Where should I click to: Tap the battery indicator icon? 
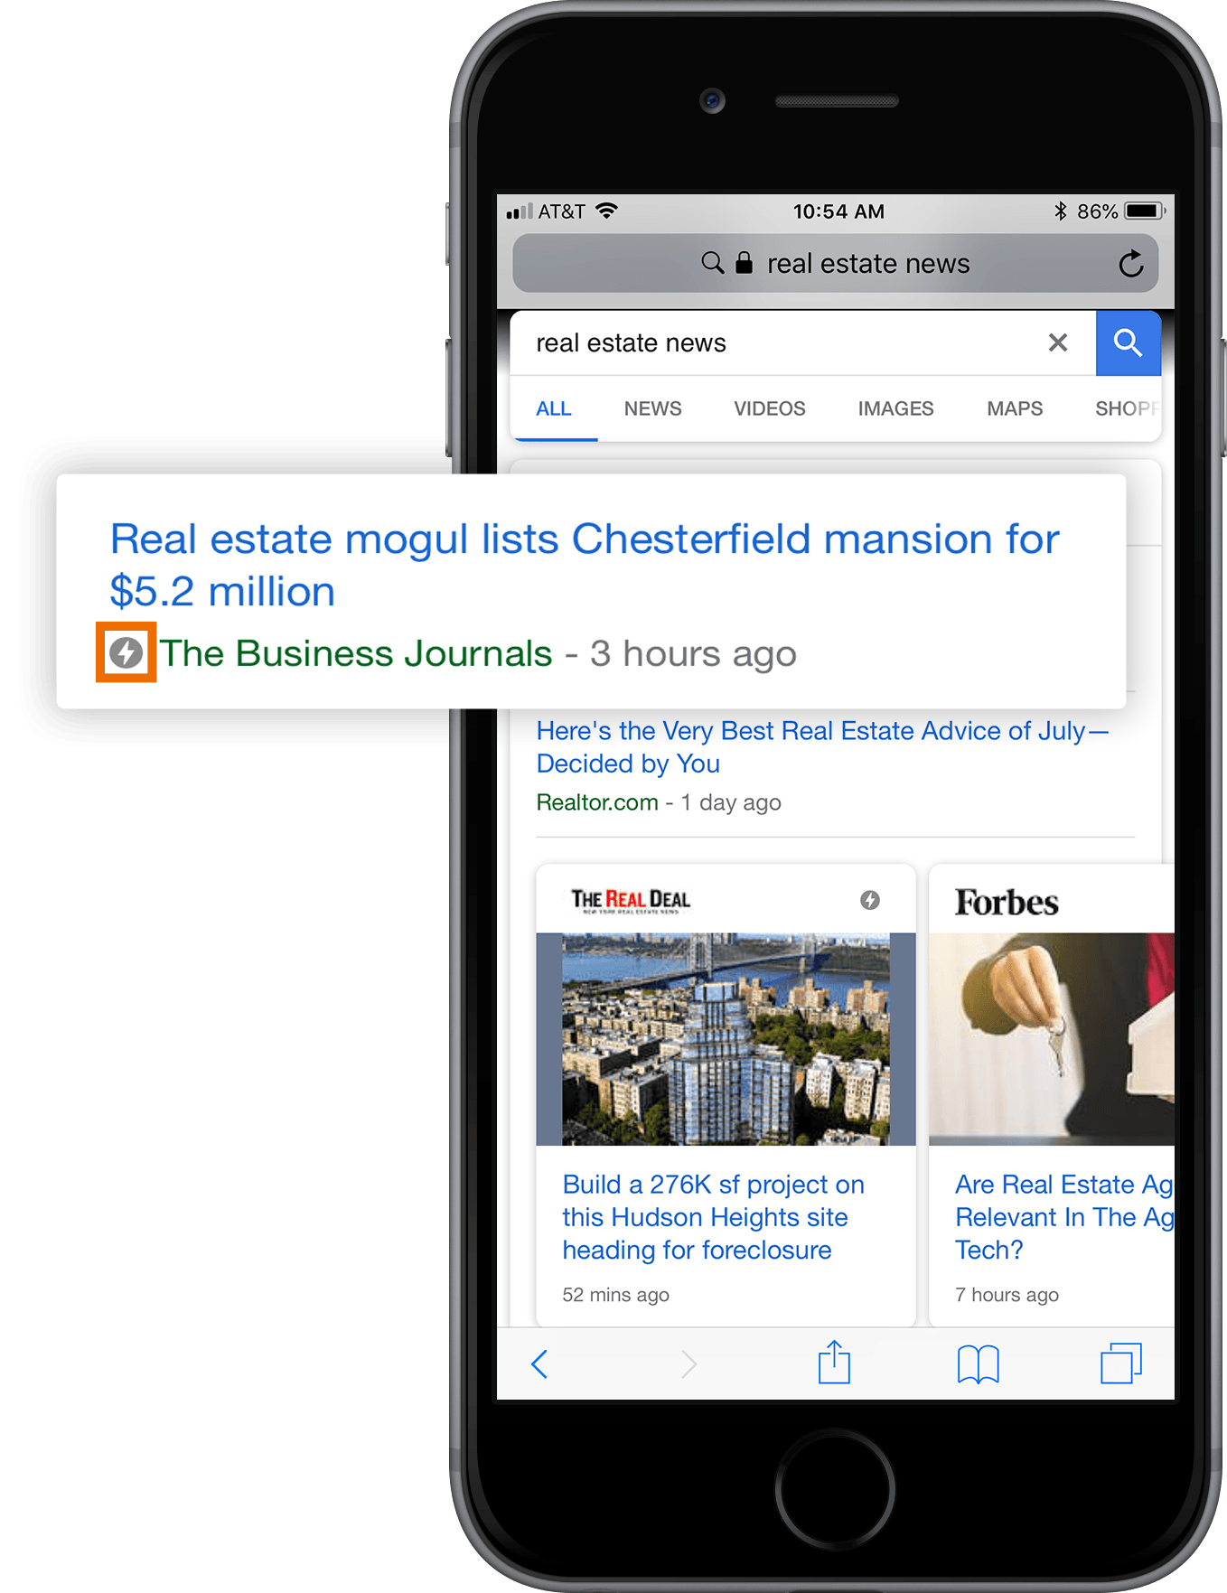(1145, 211)
